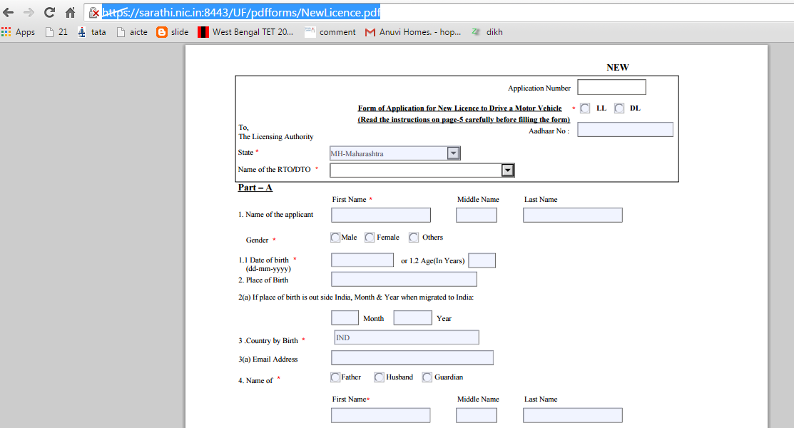Open the 'West Bengal TET 20...' bookmark
The width and height of the screenshot is (794, 428).
(x=245, y=32)
